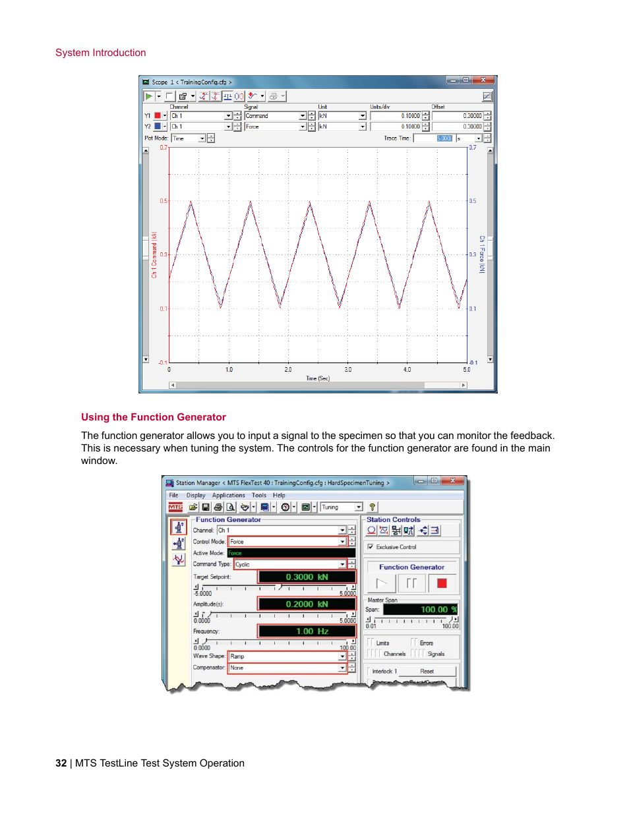Select the Auto Offset waveform side icon

179,560
